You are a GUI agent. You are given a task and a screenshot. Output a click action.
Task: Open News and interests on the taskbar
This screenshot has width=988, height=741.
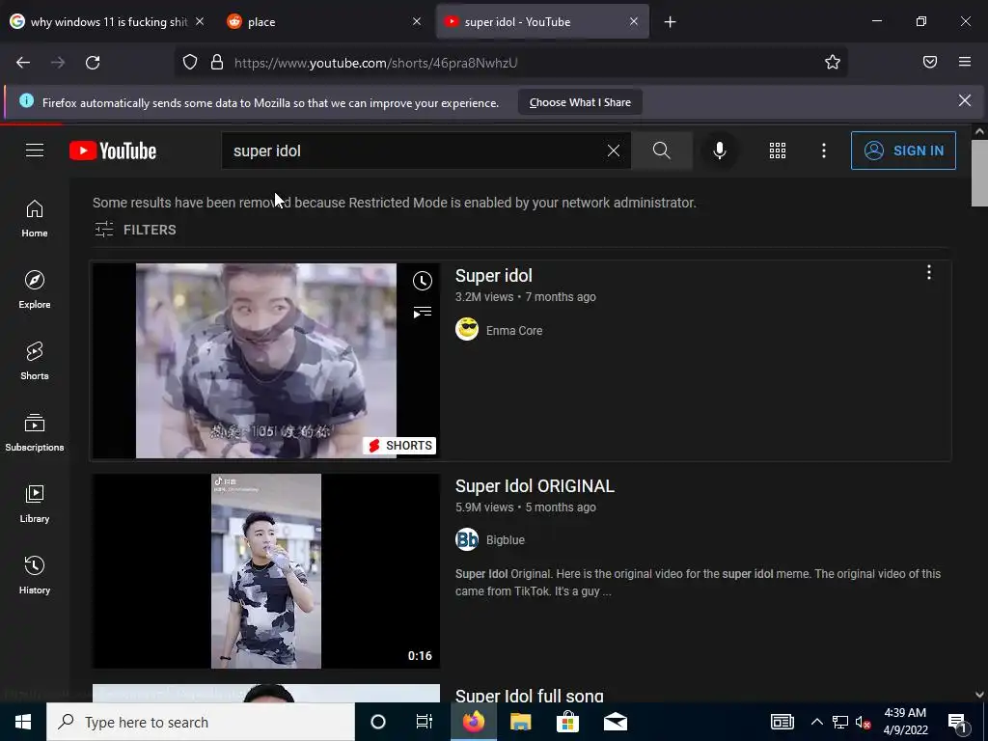point(782,722)
